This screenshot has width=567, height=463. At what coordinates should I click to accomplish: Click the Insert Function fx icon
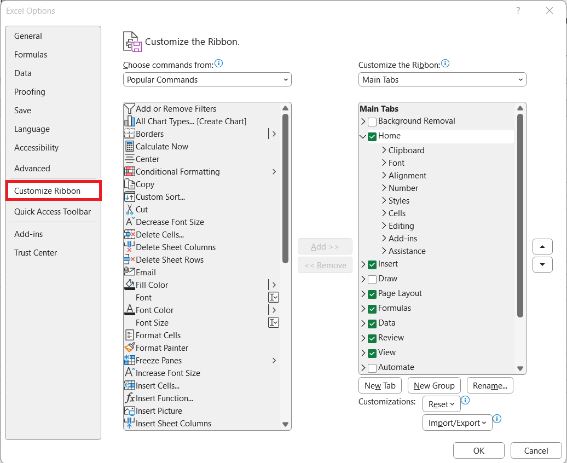(130, 398)
